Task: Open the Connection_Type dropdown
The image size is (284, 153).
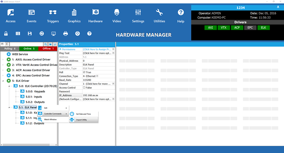Action: [x=97, y=76]
